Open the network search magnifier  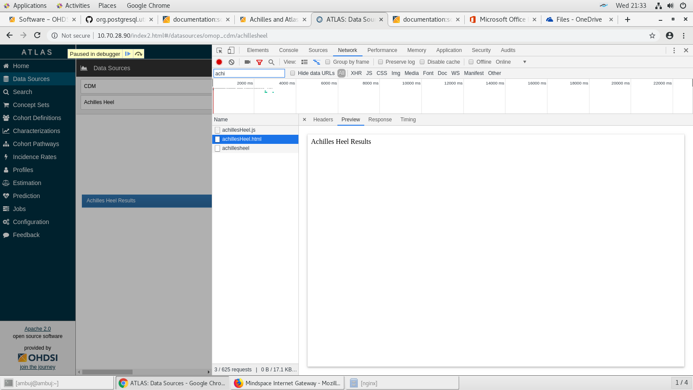point(271,62)
